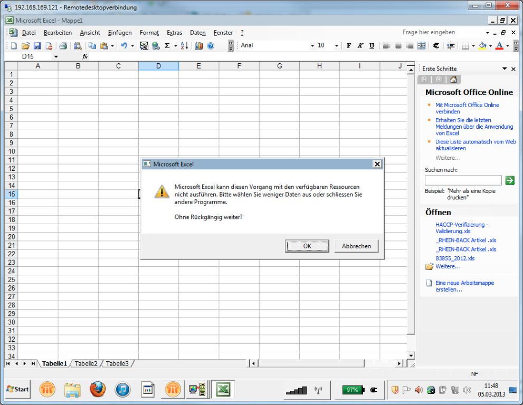Toggle bold formatting (F button)
Screen dimensions: 523x405
349,46
